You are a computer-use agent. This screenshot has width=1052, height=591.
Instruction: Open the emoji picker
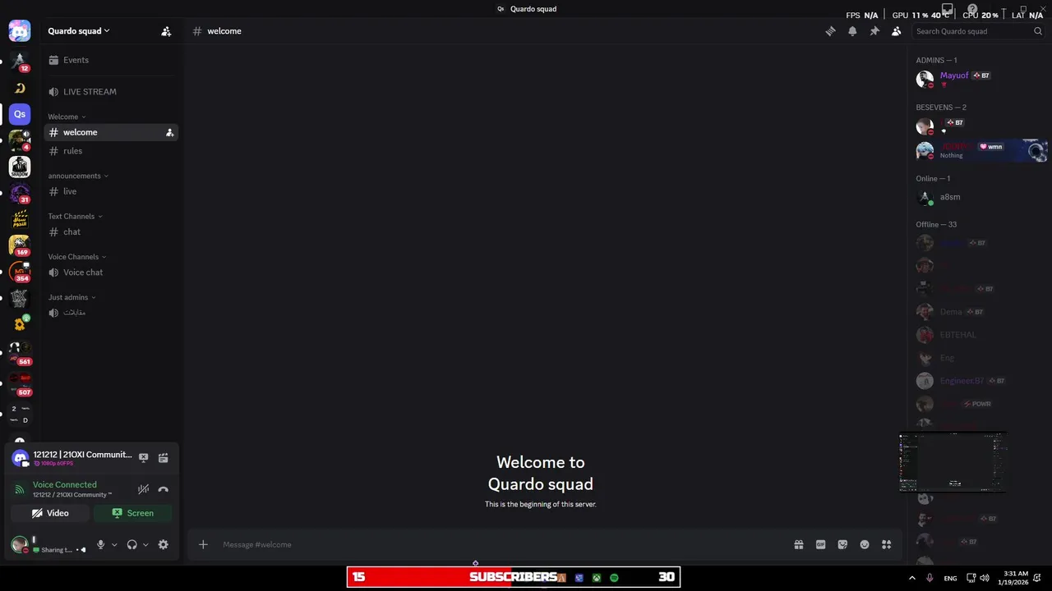point(865,544)
